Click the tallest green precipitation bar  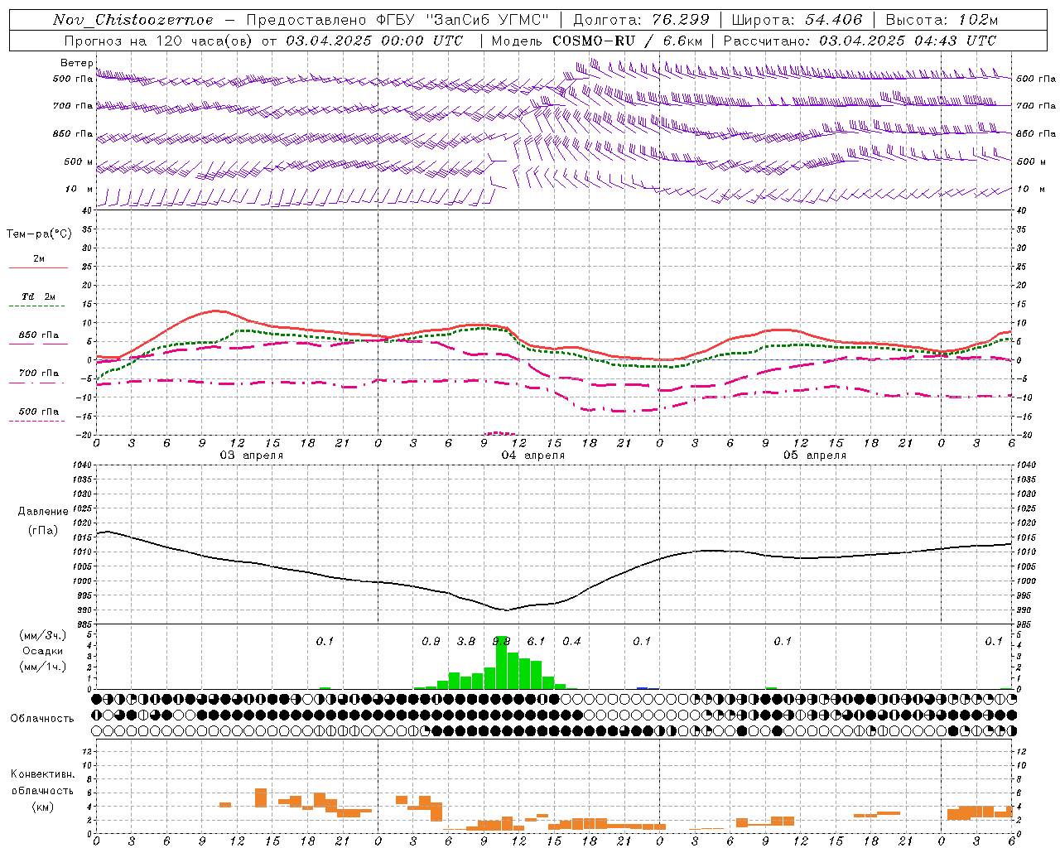pyautogui.click(x=501, y=662)
